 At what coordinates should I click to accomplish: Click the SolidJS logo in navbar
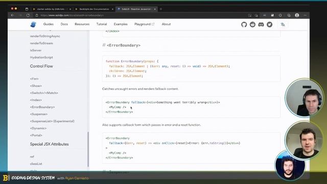(33, 25)
